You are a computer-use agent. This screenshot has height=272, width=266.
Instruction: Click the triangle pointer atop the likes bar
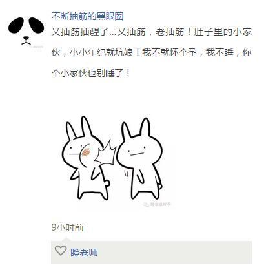pos(66,239)
